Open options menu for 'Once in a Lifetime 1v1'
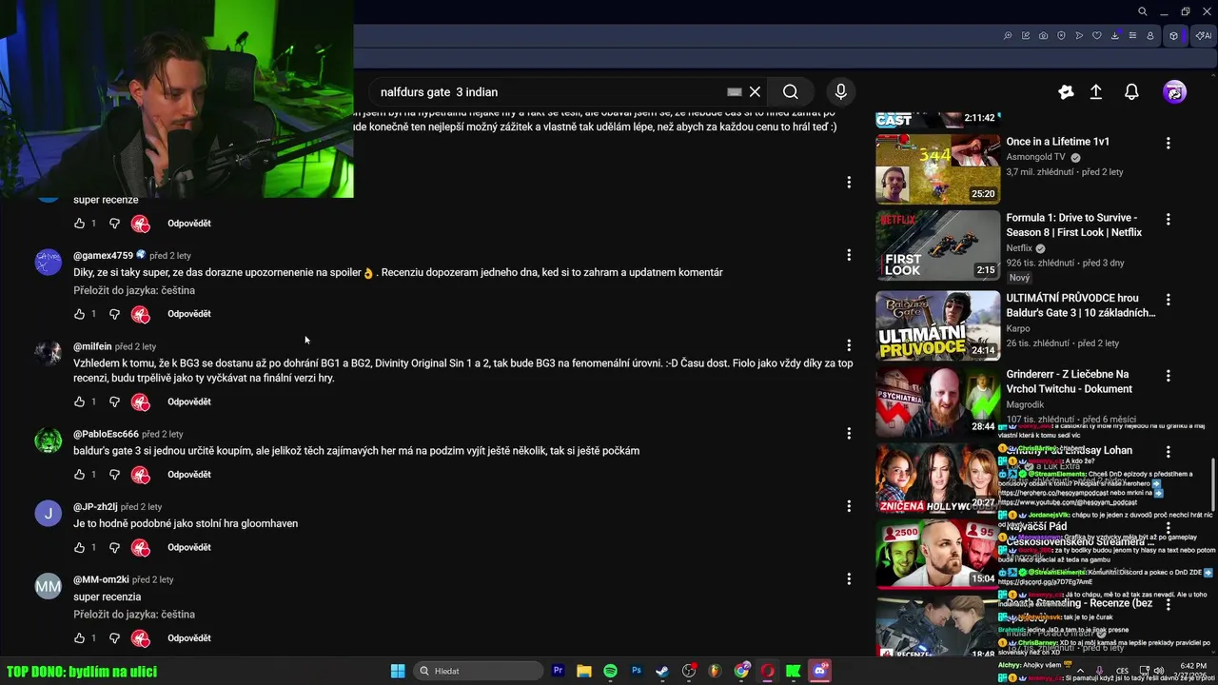 coord(1169,143)
